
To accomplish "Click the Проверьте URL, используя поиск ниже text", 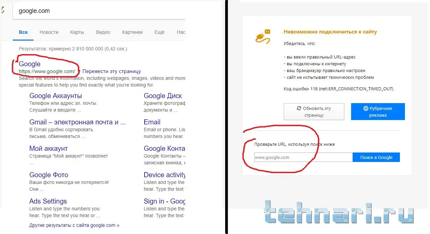I will coord(295,144).
